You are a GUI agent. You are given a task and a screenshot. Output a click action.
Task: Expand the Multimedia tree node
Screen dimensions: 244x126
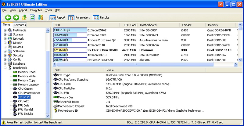coord(5,30)
